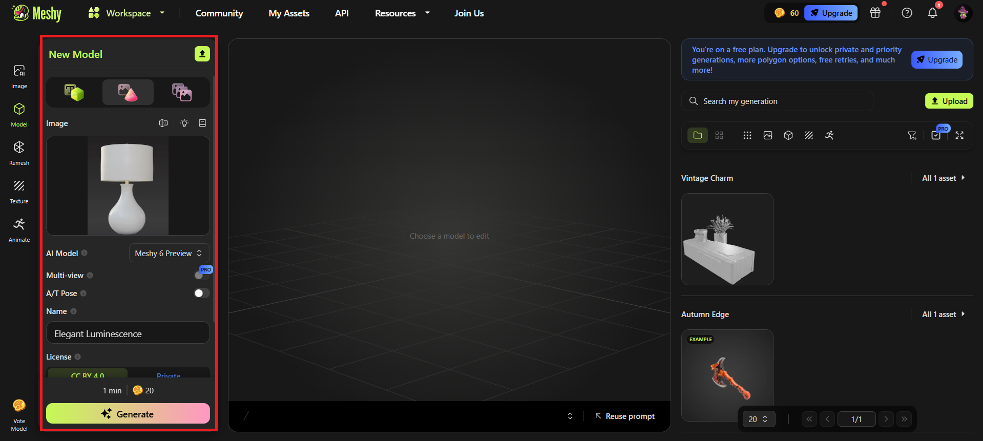Image resolution: width=983 pixels, height=441 pixels.
Task: Open the API menu item
Action: click(342, 13)
